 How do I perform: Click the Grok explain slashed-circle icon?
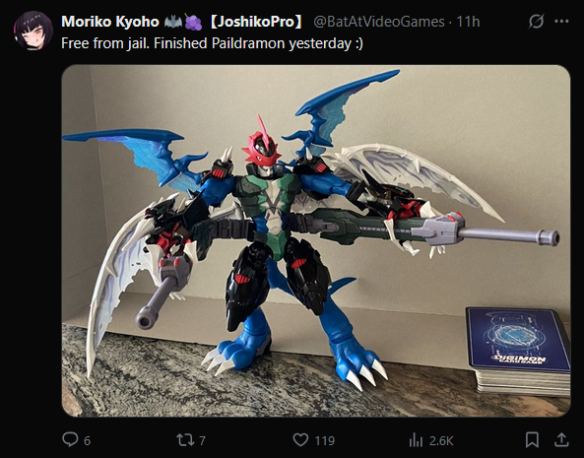(536, 22)
